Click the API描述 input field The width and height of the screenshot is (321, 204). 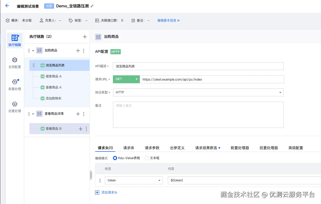(x=198, y=66)
